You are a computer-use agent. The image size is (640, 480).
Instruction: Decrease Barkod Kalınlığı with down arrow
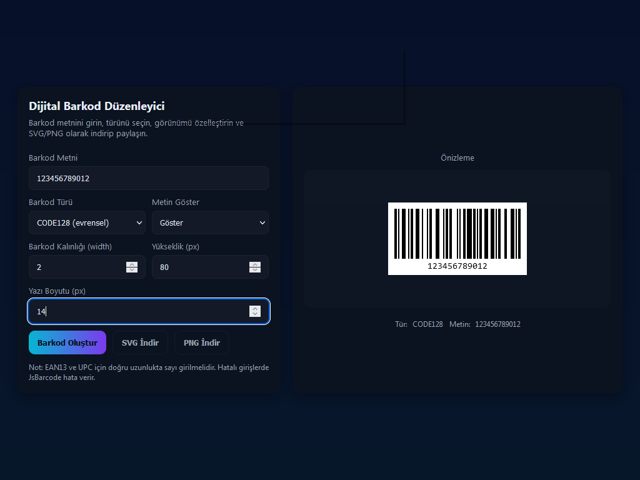point(132,270)
